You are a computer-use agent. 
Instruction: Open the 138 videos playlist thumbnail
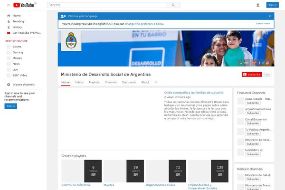209,171
